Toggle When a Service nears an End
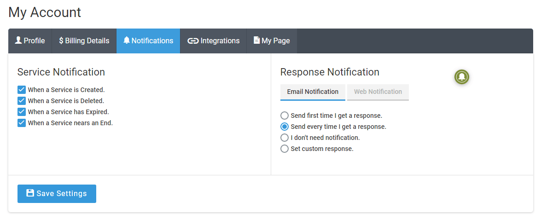The height and width of the screenshot is (220, 541). pyautogui.click(x=22, y=123)
